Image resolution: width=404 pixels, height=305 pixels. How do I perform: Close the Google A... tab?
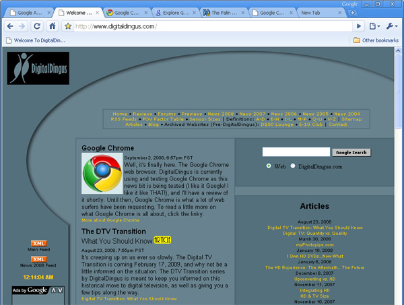[x=49, y=13]
